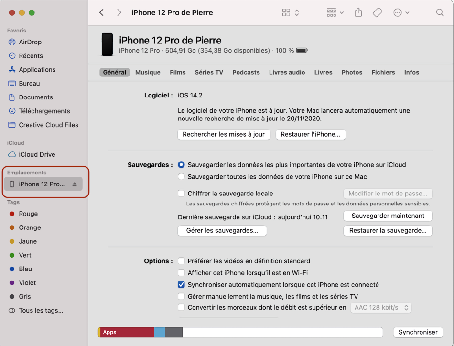Select backup to this Mac radio
The width and height of the screenshot is (454, 346).
pos(181,177)
